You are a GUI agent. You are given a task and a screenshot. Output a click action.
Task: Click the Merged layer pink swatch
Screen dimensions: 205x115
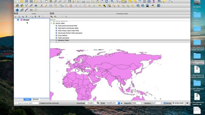coord(21,20)
